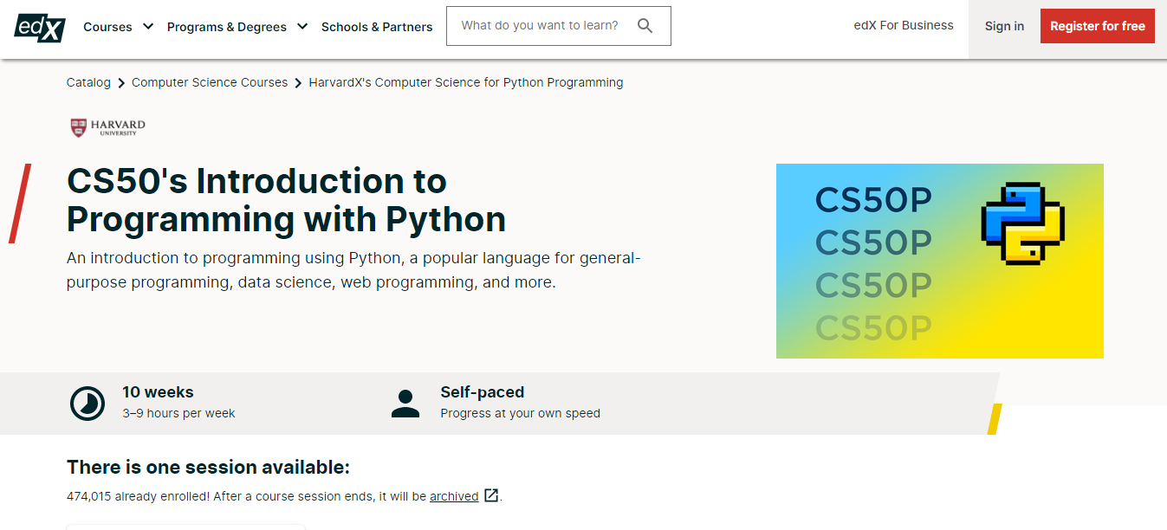Viewport: 1167px width, 530px height.
Task: Click the search magnifier icon
Action: coord(645,26)
